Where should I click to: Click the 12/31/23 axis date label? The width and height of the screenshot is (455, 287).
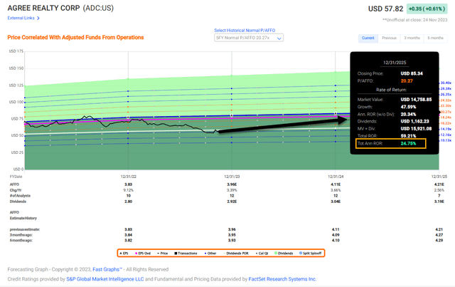pyautogui.click(x=232, y=177)
